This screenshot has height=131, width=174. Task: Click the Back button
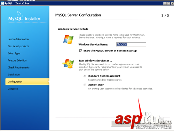click(121, 124)
